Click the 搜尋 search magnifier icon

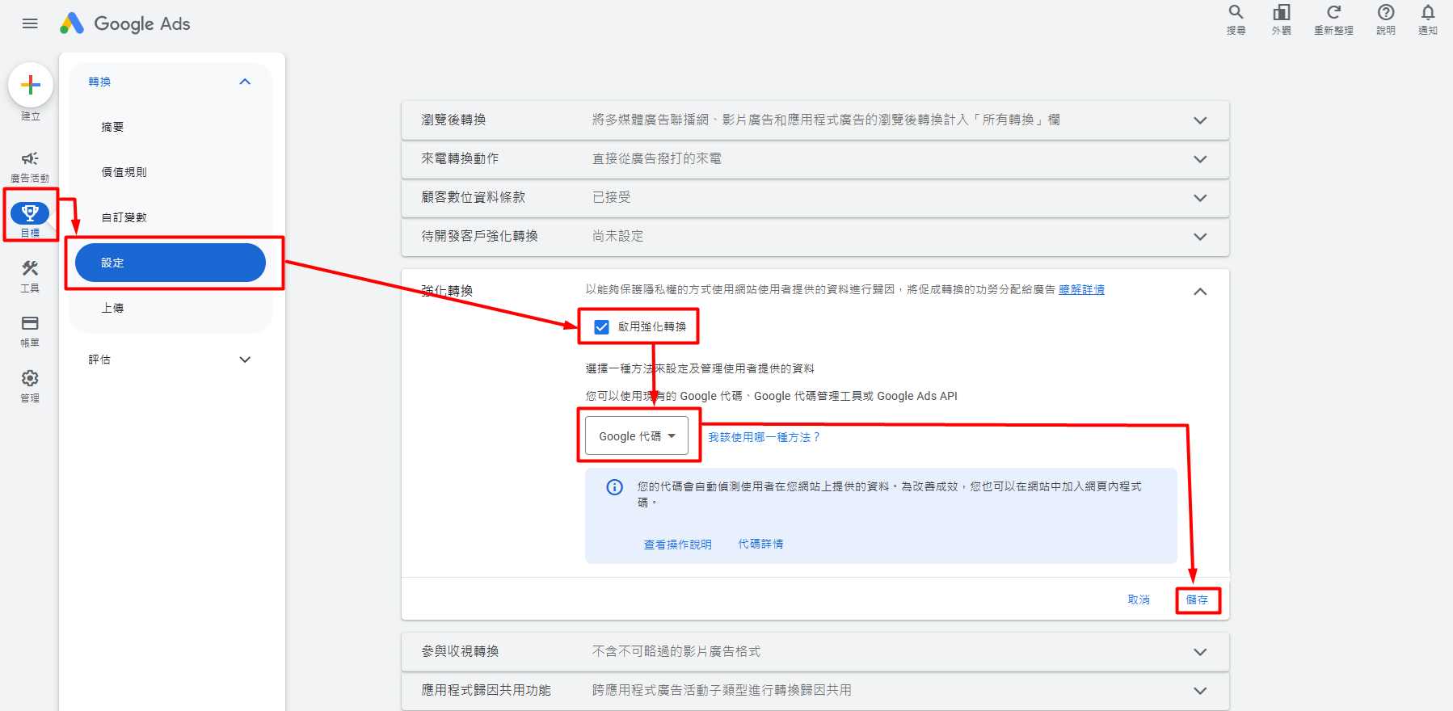point(1236,13)
